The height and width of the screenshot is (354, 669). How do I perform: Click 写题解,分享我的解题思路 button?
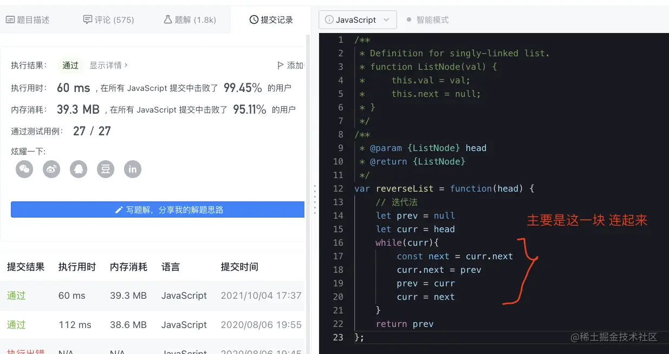[158, 209]
